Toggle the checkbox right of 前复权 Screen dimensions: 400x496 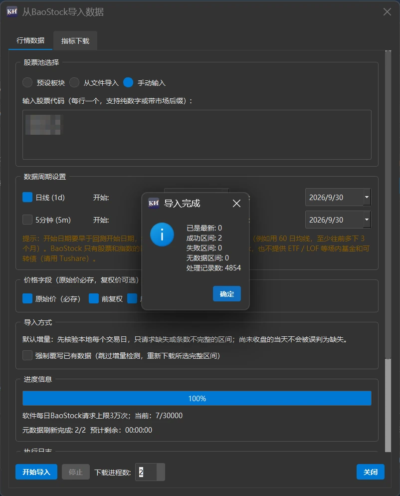[x=132, y=298]
